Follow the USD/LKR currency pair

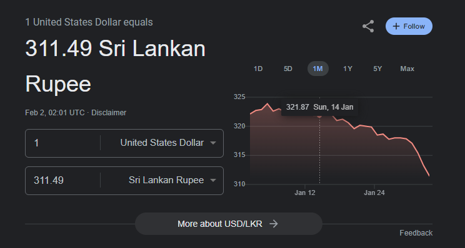(409, 26)
